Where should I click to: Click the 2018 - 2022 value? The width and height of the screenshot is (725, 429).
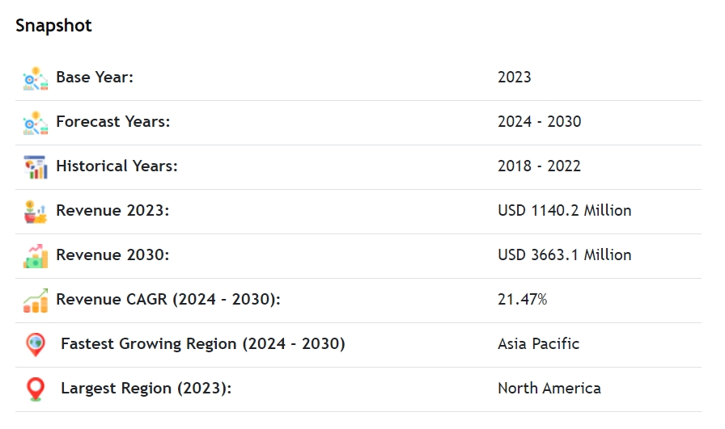tap(539, 166)
